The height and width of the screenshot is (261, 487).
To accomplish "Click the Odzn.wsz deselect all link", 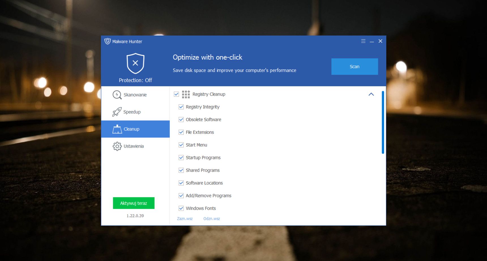I will [212, 219].
